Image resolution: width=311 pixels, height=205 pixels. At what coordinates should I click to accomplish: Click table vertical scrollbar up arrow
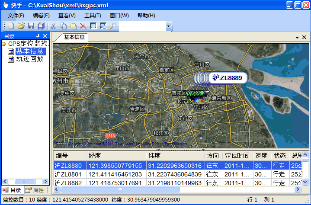click(x=305, y=154)
